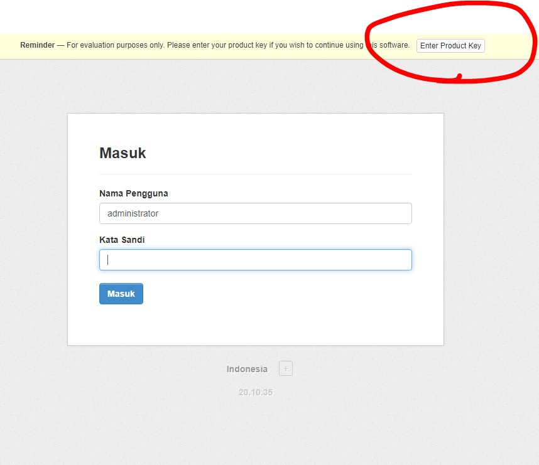Focus the Nama Pengguna username field

click(x=256, y=213)
